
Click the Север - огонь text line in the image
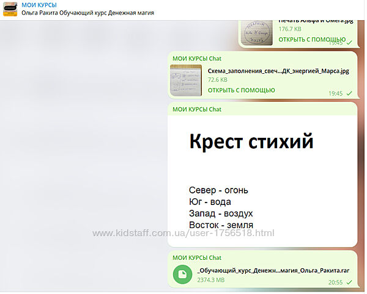(218, 190)
